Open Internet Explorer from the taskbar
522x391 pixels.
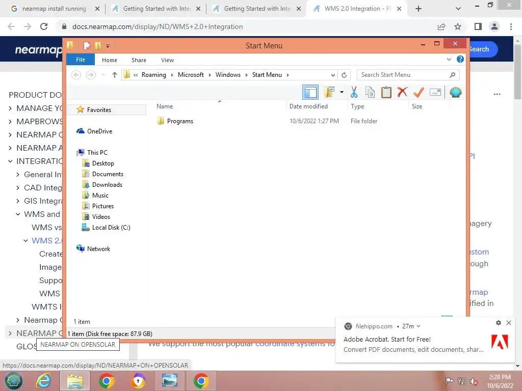44,381
